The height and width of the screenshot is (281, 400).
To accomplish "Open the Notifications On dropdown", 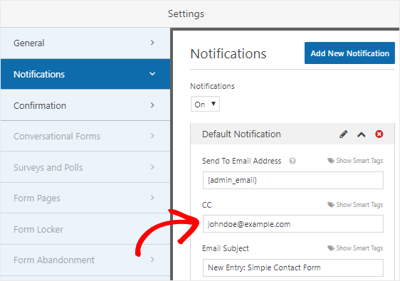I will 205,104.
